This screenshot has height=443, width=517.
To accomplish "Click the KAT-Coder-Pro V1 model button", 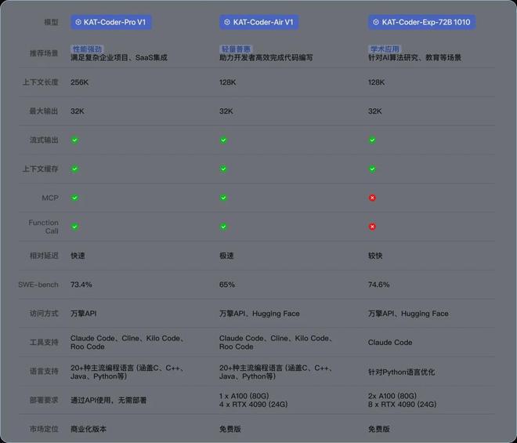I will point(110,22).
